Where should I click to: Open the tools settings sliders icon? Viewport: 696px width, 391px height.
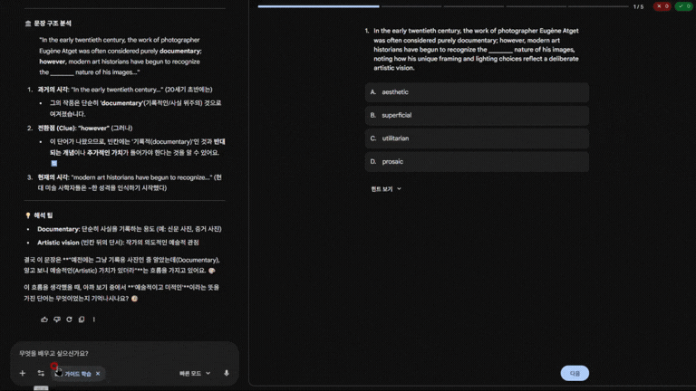pos(41,373)
